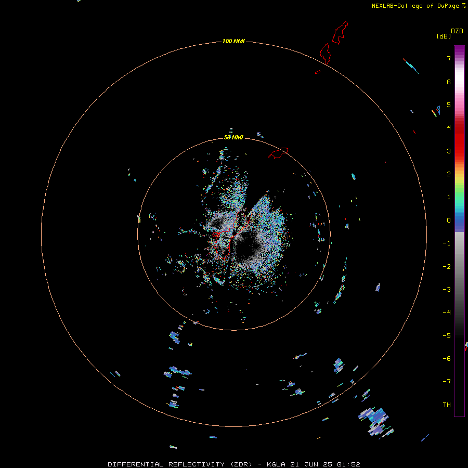Viewport: 468px width, 468px height.
Task: Click the -1 value on color scale
Action: 447,243
